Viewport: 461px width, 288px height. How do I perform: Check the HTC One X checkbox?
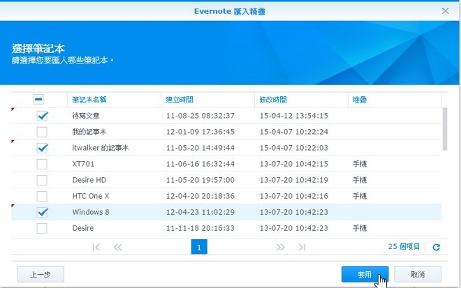[42, 196]
